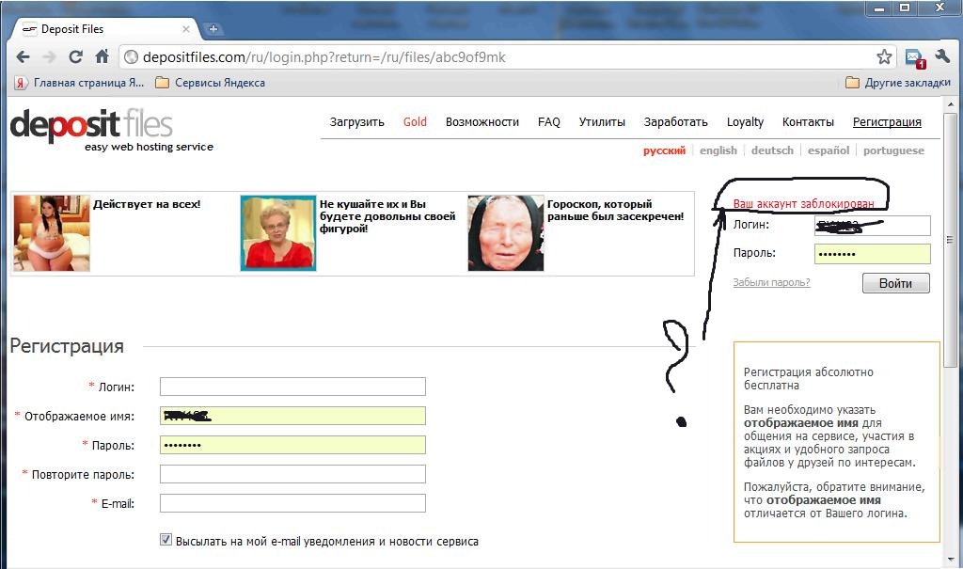Open the FAQ menu item

click(x=549, y=121)
